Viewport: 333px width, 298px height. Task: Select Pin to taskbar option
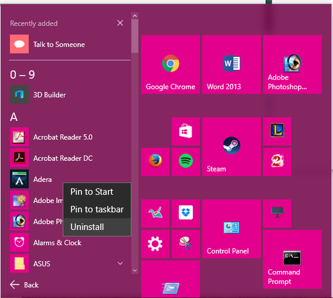pyautogui.click(x=97, y=210)
